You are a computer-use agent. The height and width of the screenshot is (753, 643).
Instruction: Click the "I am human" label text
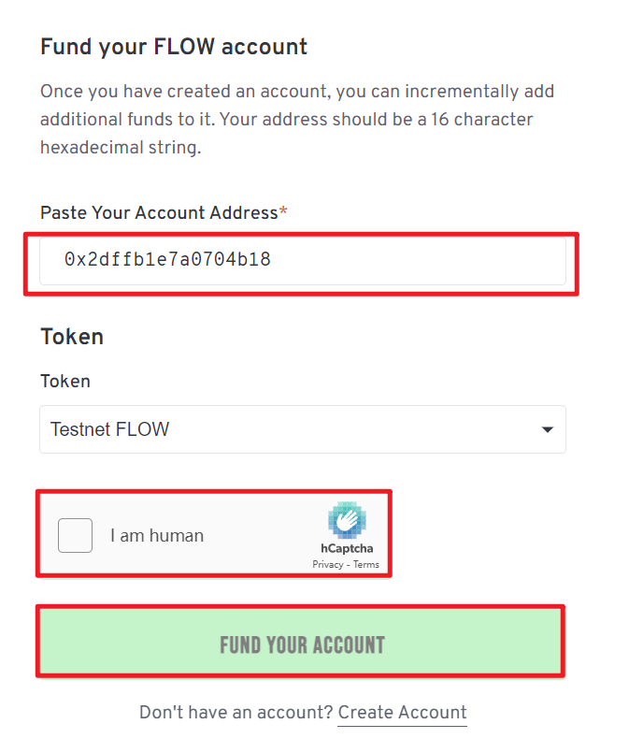coord(157,536)
